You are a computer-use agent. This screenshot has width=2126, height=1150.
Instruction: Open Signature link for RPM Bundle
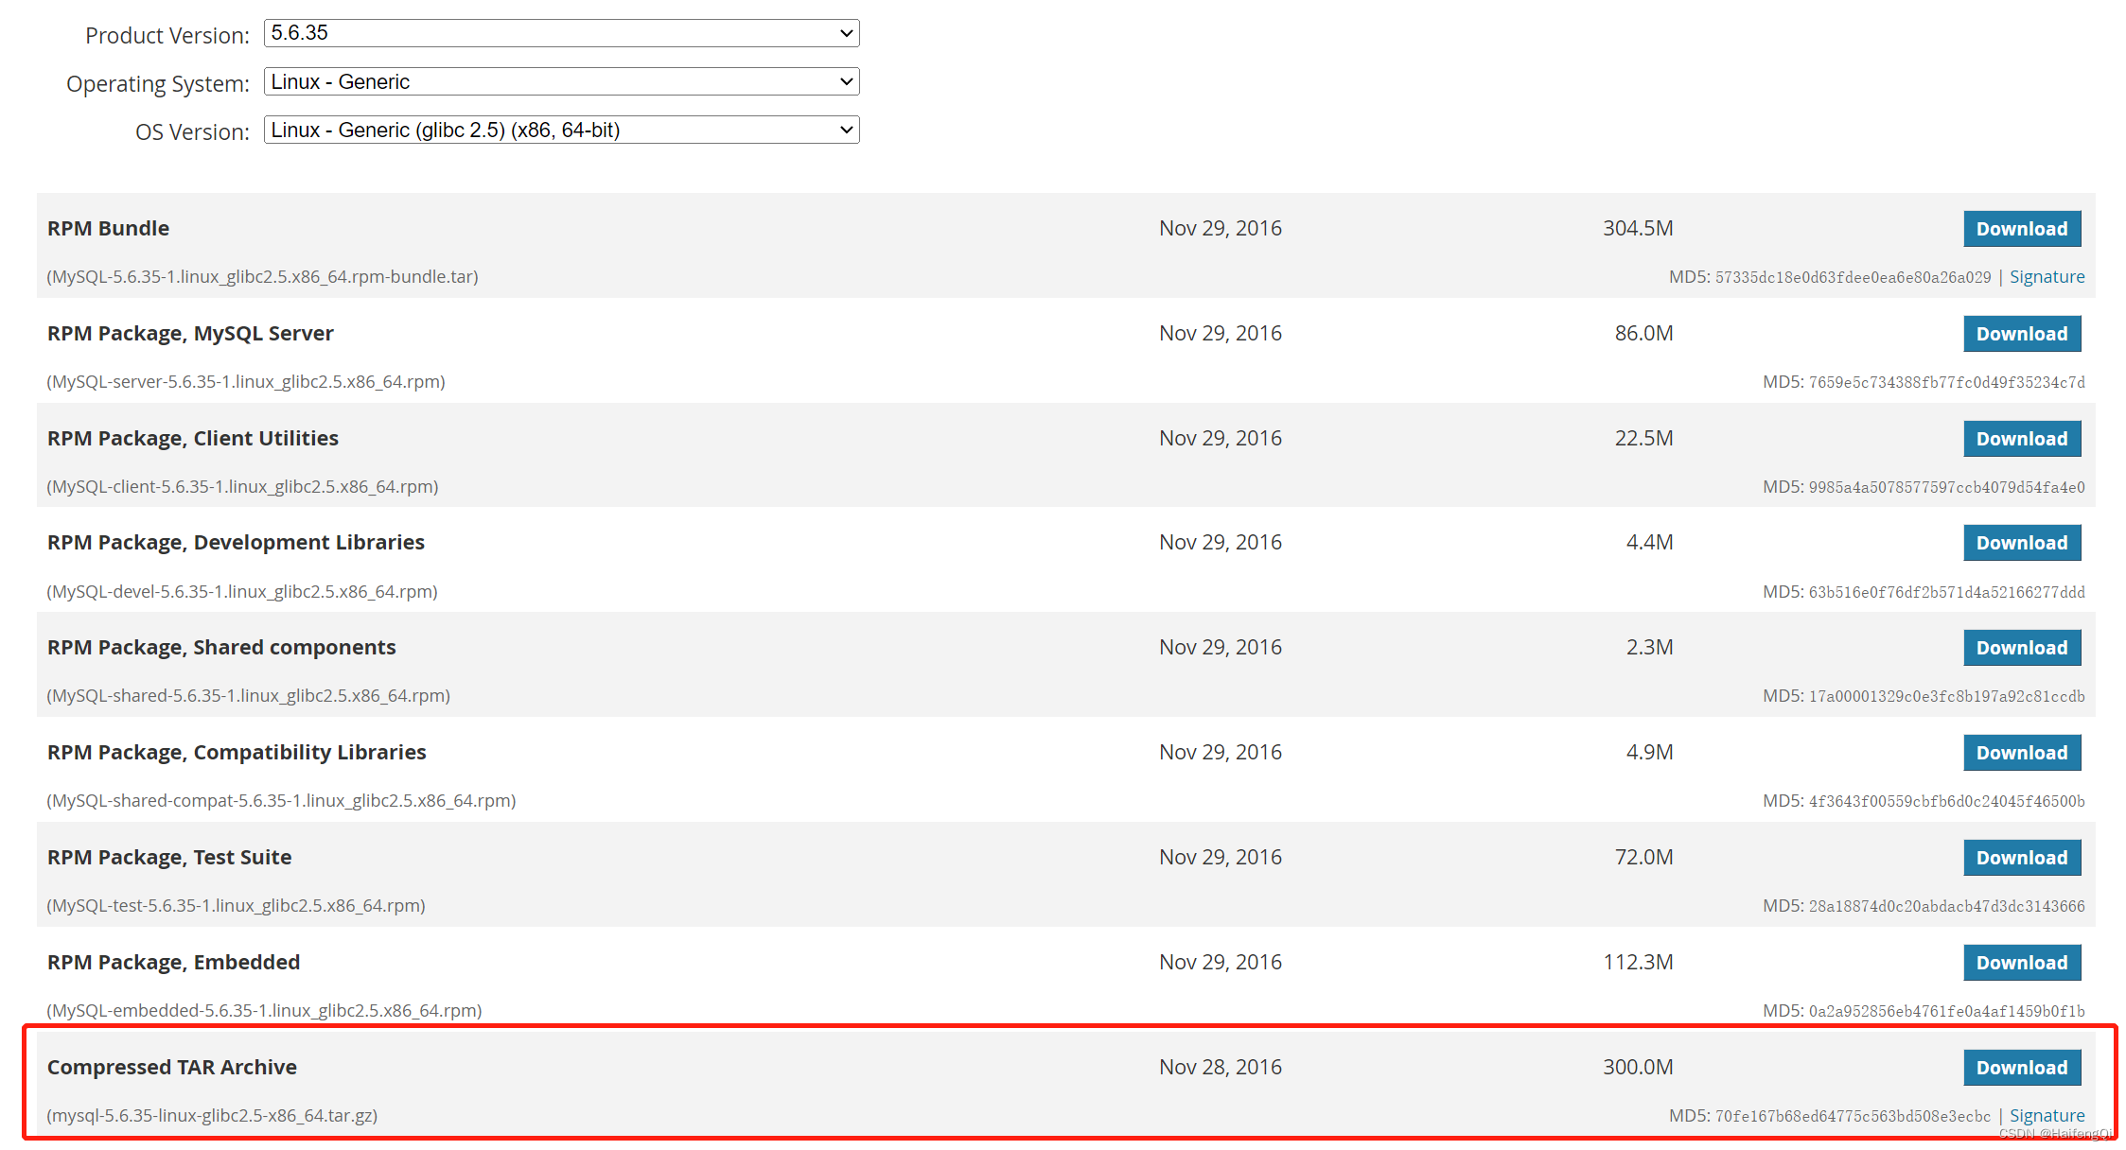tap(2047, 277)
